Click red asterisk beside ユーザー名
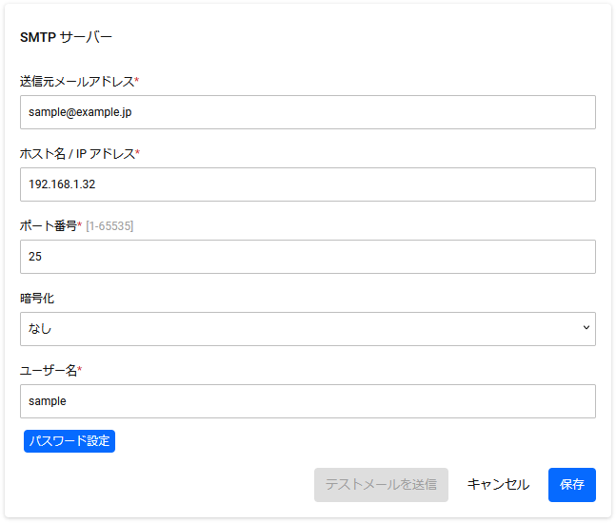This screenshot has height=523, width=616. tap(79, 368)
